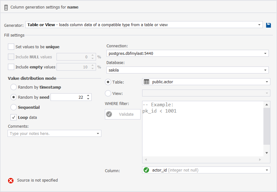Click the green check icon in the Column field
Image resolution: width=277 pixels, height=192 pixels.
click(146, 170)
